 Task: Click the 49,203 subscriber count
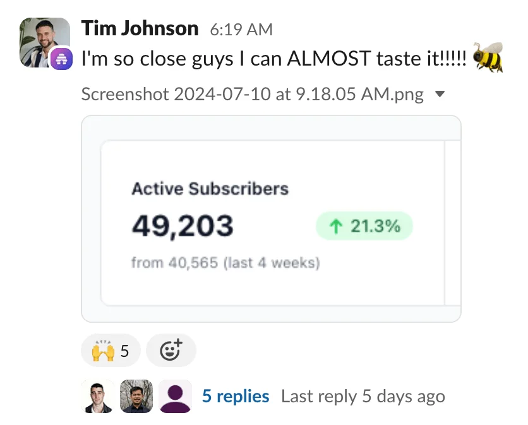[183, 226]
